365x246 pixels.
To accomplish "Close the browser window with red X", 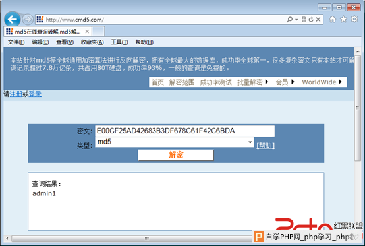I will pyautogui.click(x=354, y=7).
